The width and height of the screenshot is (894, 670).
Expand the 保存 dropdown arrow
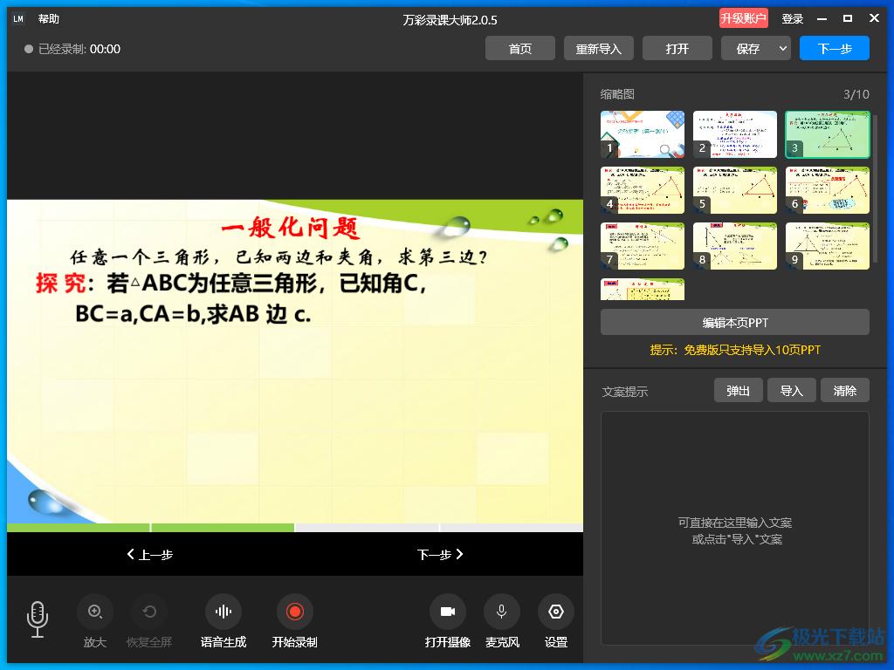pyautogui.click(x=782, y=49)
